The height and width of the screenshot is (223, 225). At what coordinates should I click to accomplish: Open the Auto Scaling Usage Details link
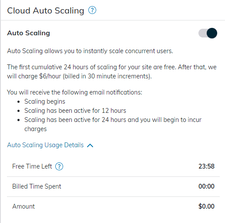point(45,145)
